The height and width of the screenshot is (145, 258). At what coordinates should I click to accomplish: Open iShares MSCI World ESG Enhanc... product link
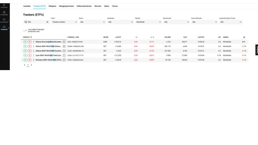pyautogui.click(x=49, y=46)
